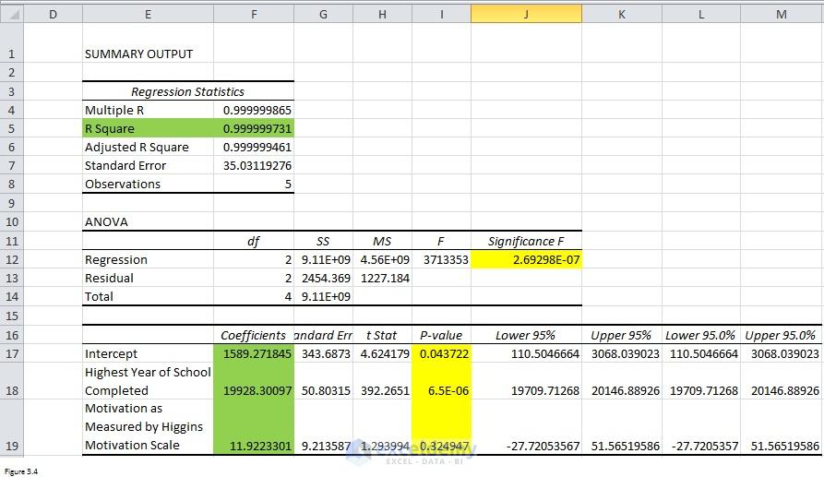Select column I header

click(441, 14)
